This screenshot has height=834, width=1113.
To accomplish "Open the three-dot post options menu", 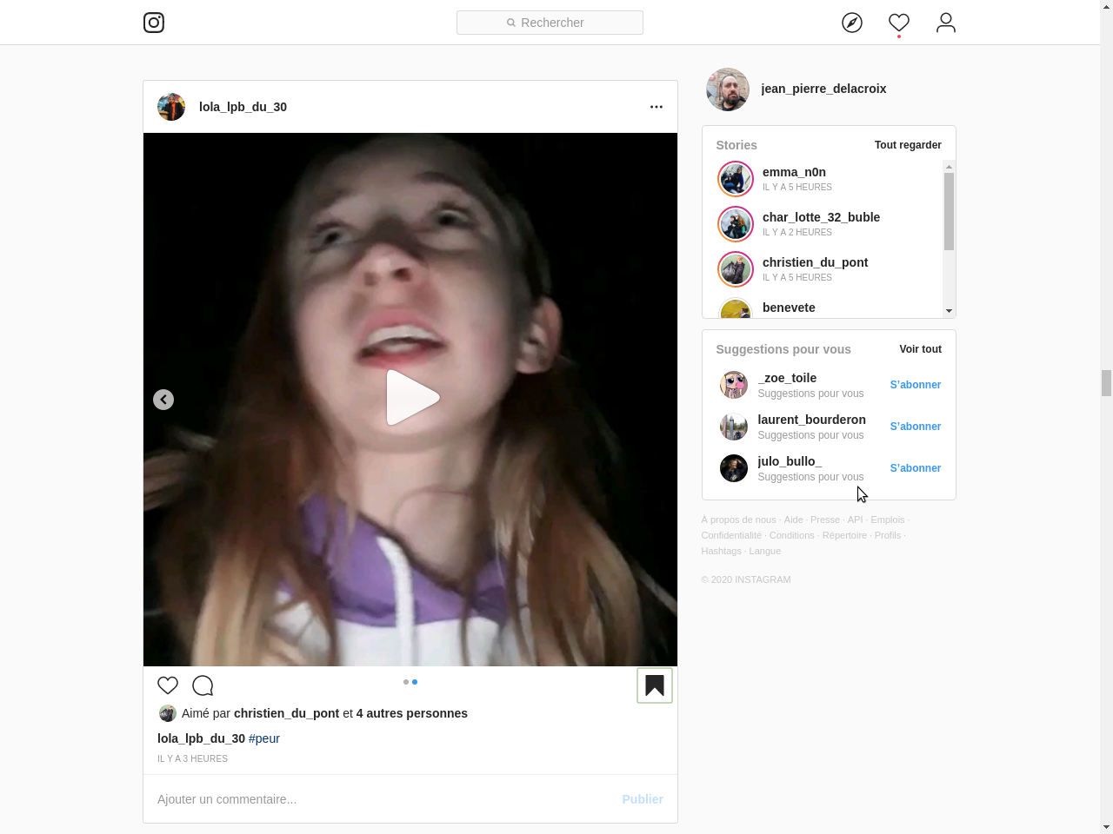I will [x=656, y=107].
